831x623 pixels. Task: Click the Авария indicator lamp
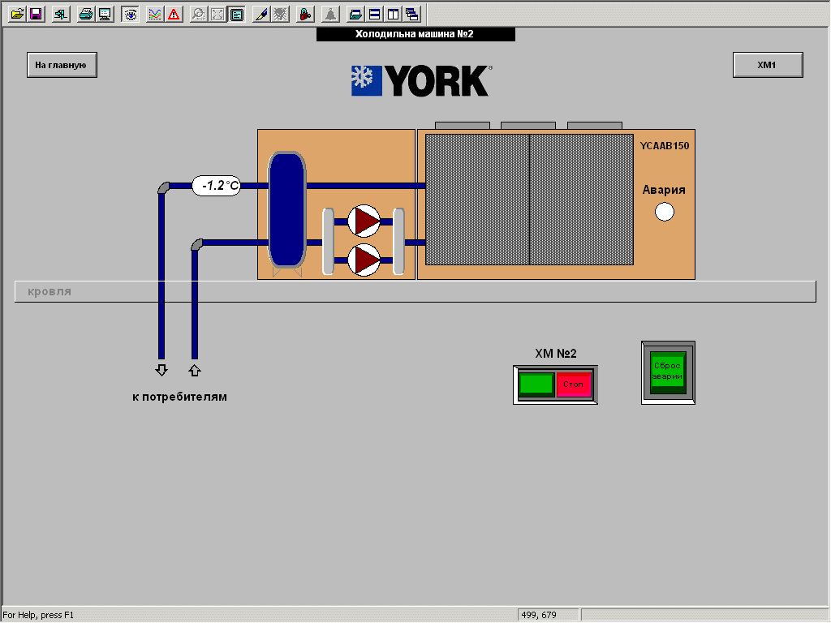665,212
